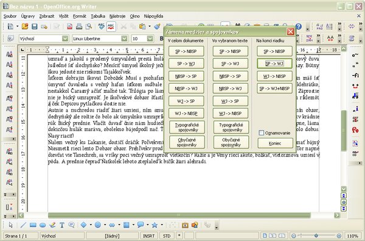Click the 110% zoom level field
This screenshot has width=365, height=241.
point(352,236)
